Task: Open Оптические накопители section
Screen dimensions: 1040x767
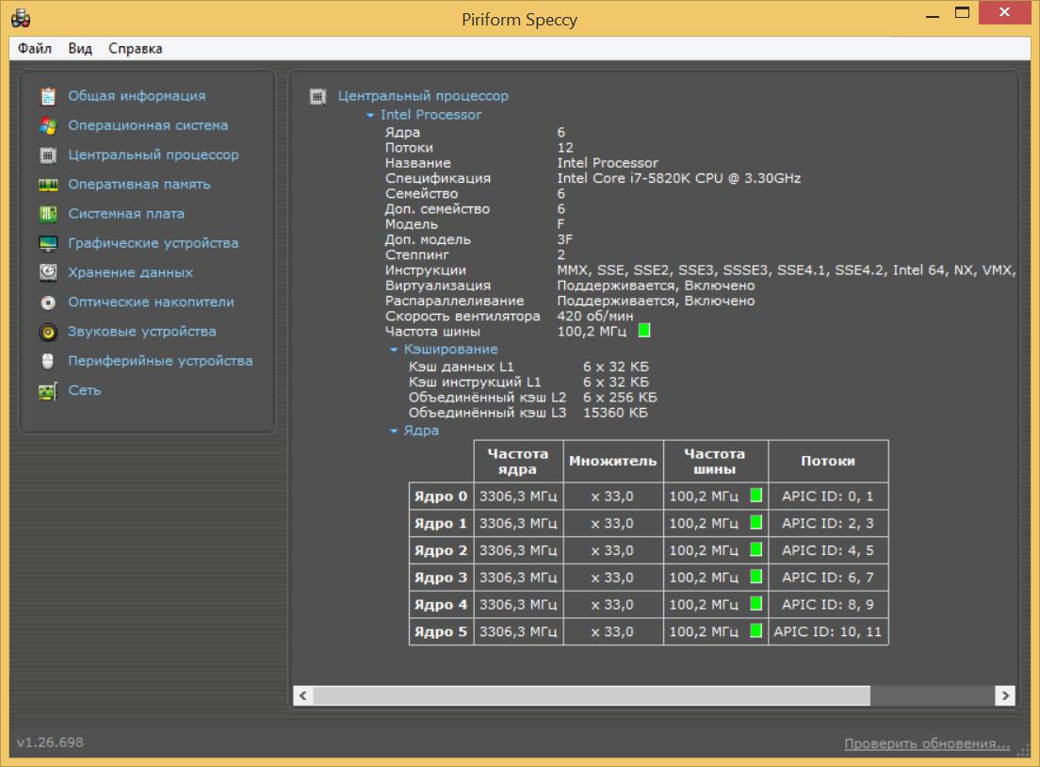Action: tap(152, 302)
